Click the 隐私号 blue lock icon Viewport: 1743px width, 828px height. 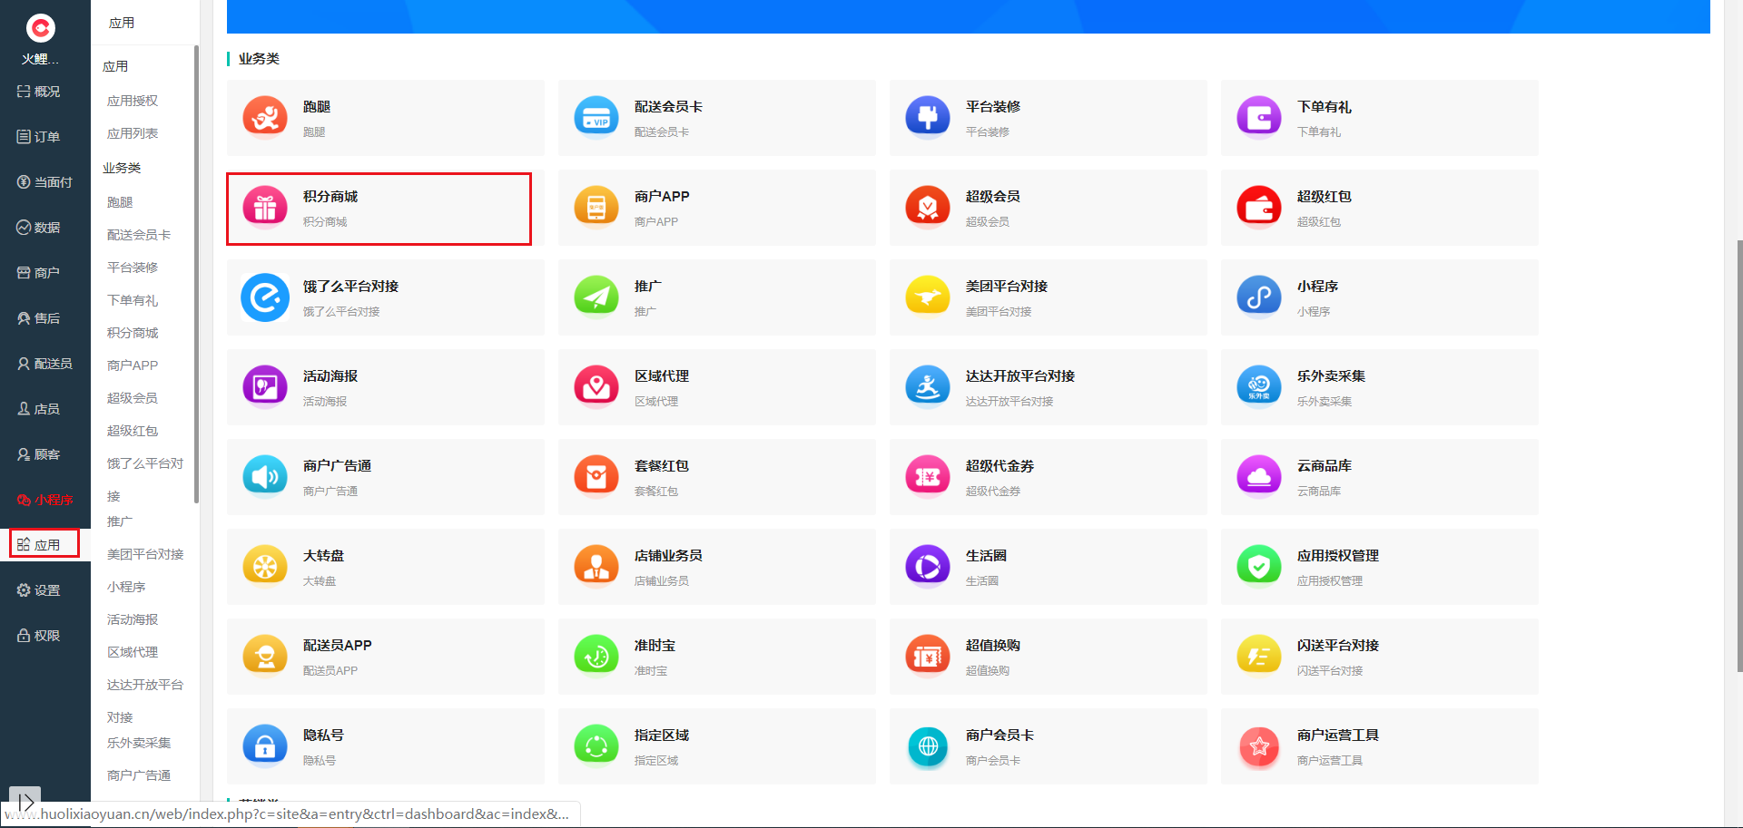(x=265, y=746)
